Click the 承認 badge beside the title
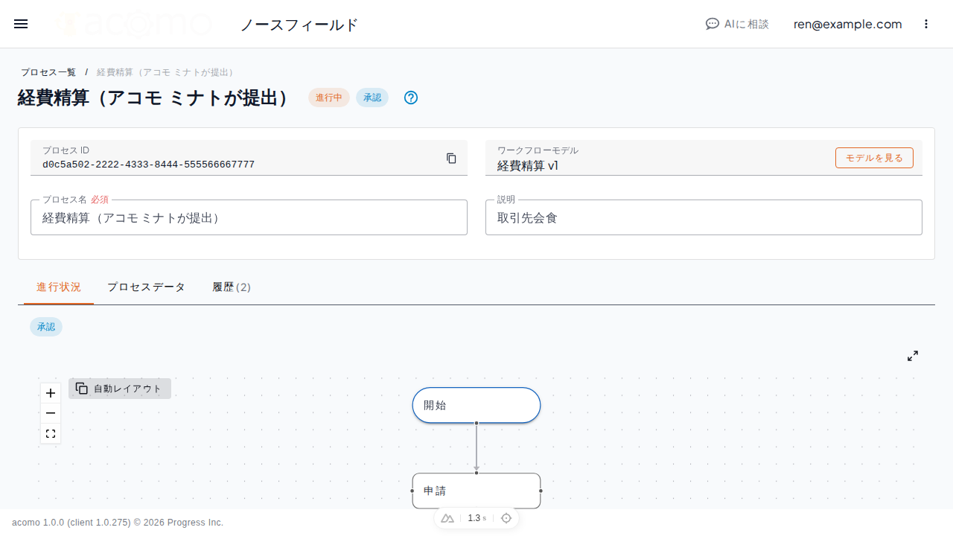The height and width of the screenshot is (536, 953). (372, 98)
